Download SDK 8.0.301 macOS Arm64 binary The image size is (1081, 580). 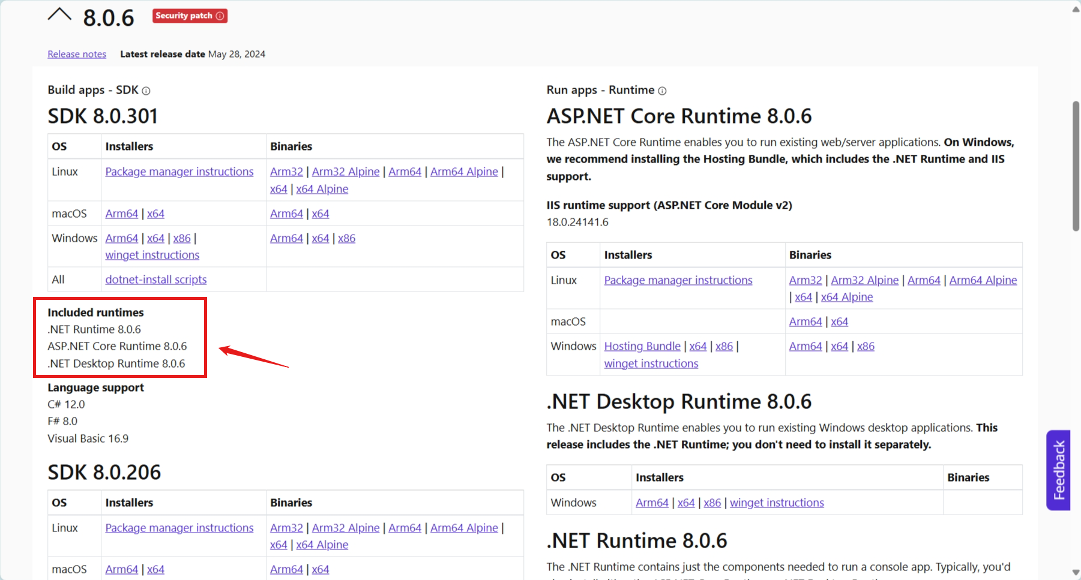pyautogui.click(x=286, y=214)
